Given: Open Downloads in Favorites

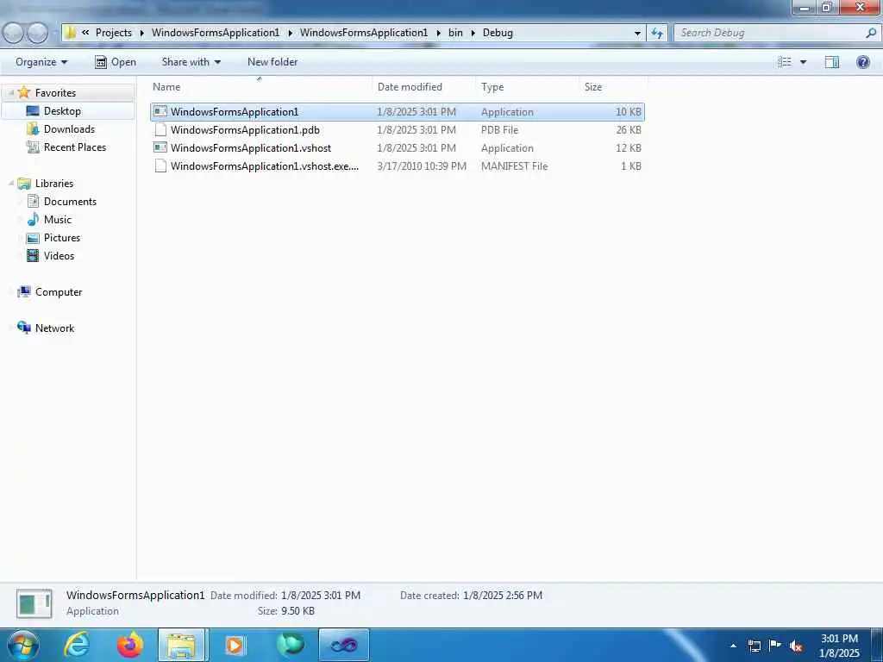Looking at the screenshot, I should click(x=69, y=129).
